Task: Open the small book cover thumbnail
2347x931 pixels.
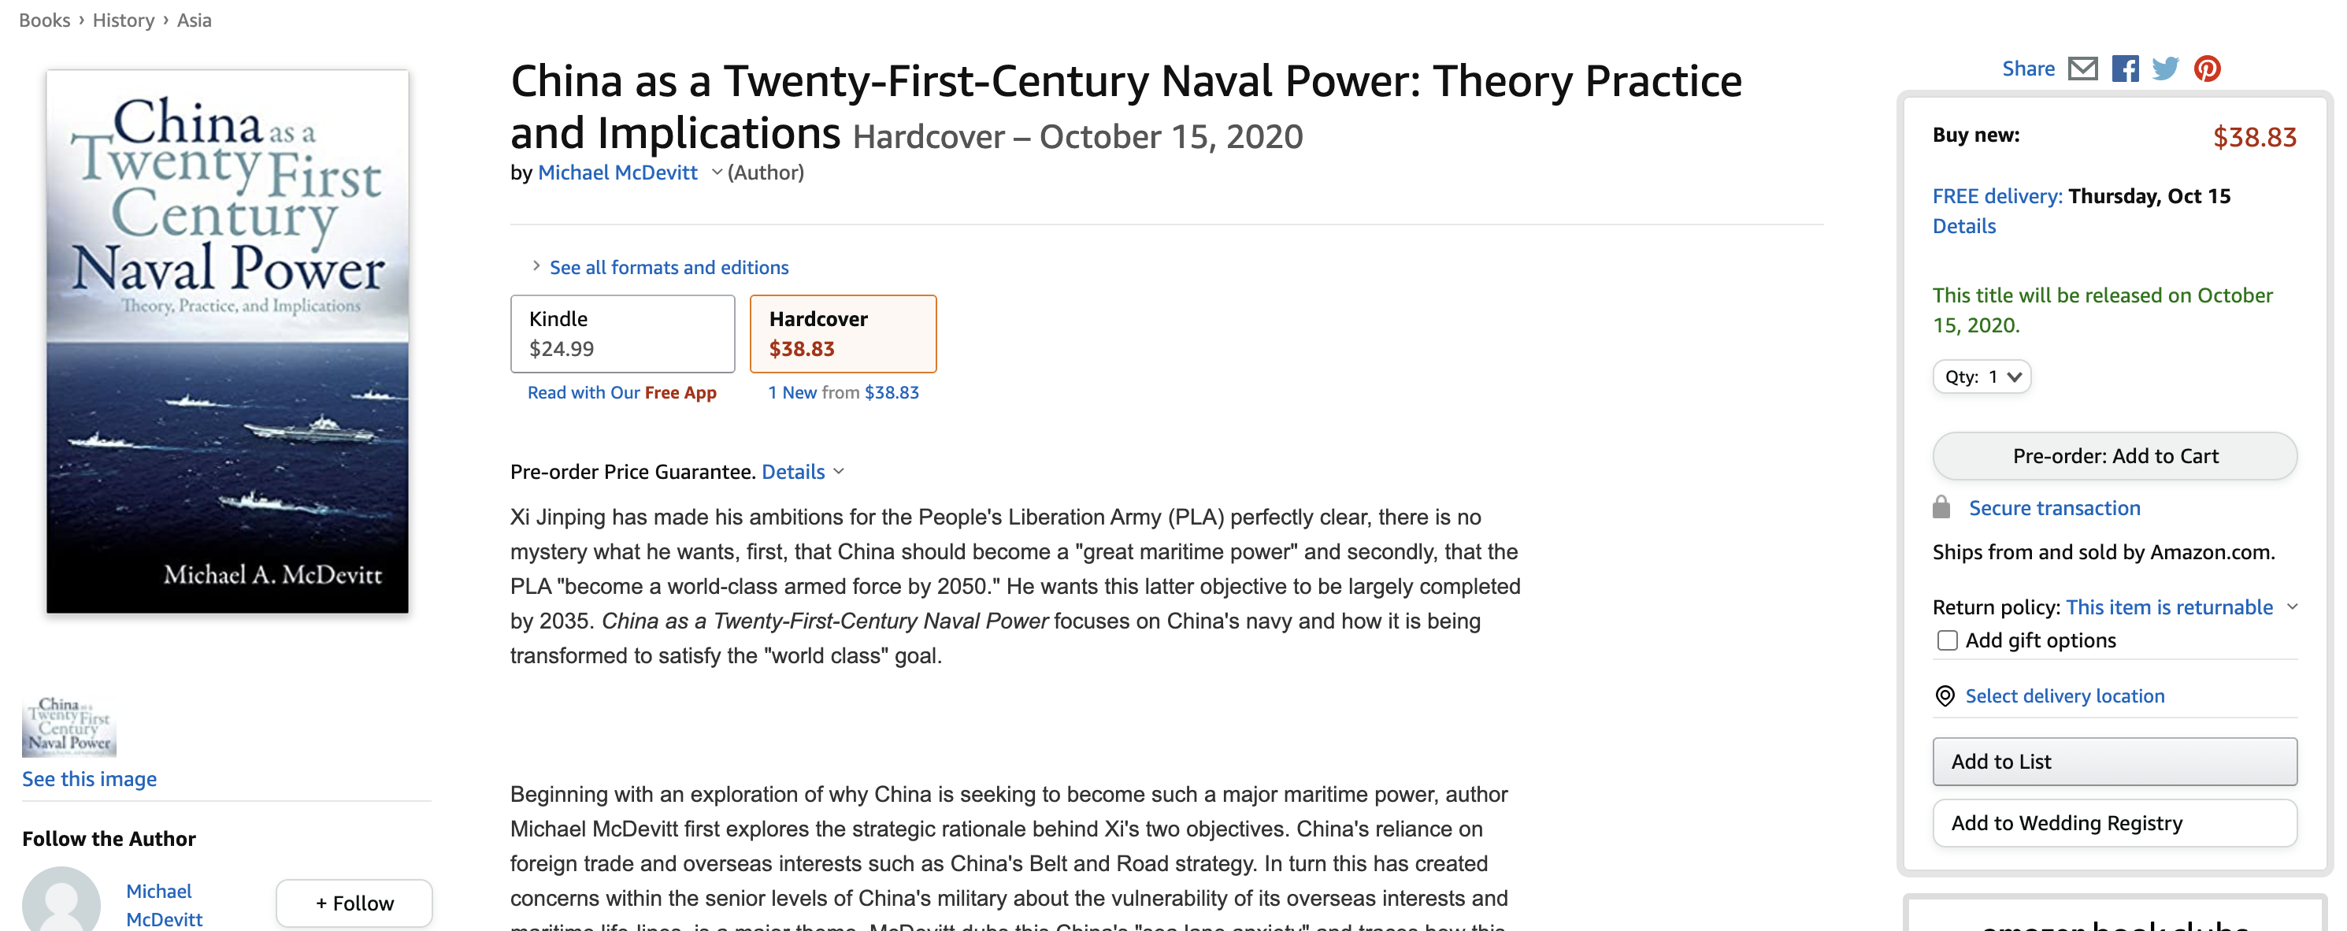Action: (69, 726)
